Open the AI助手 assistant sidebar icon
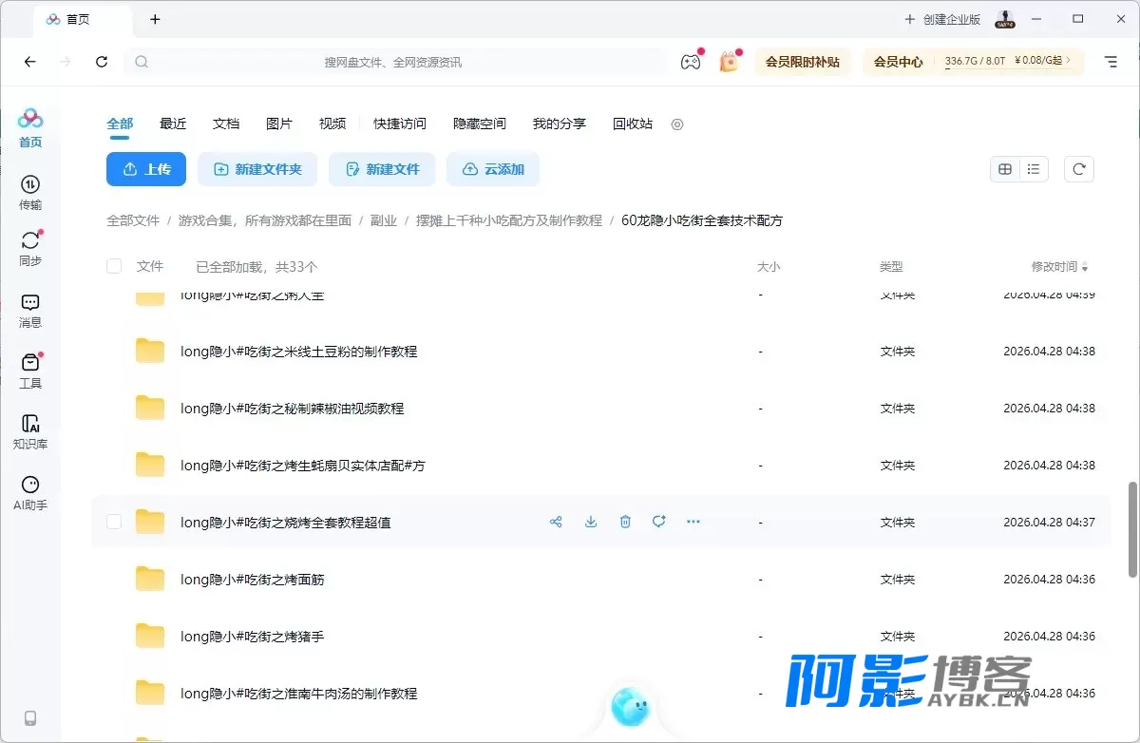The height and width of the screenshot is (743, 1140). (x=30, y=493)
